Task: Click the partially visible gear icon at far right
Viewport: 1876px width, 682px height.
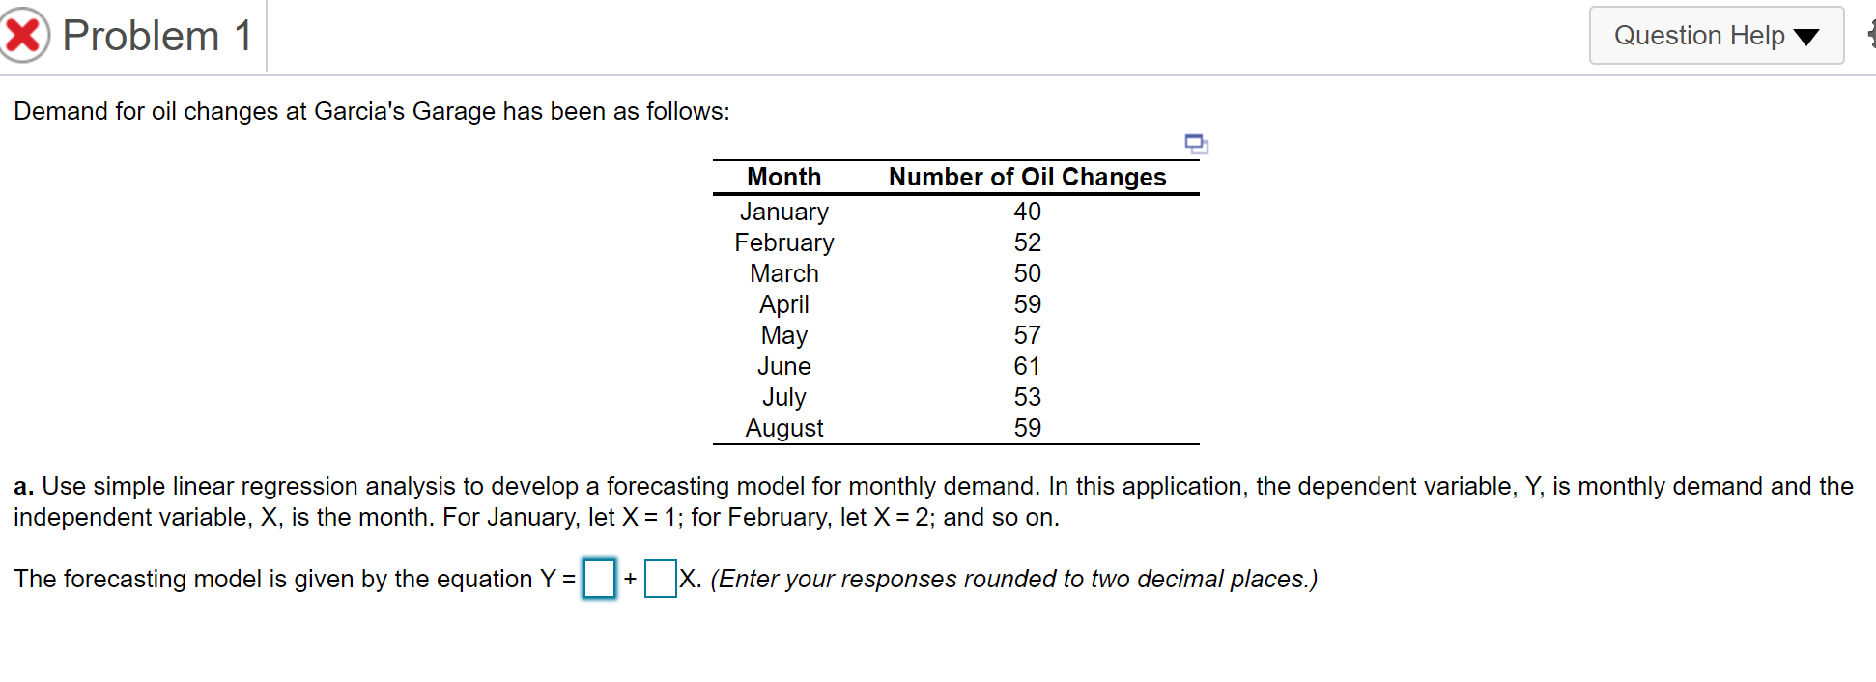Action: (1870, 35)
